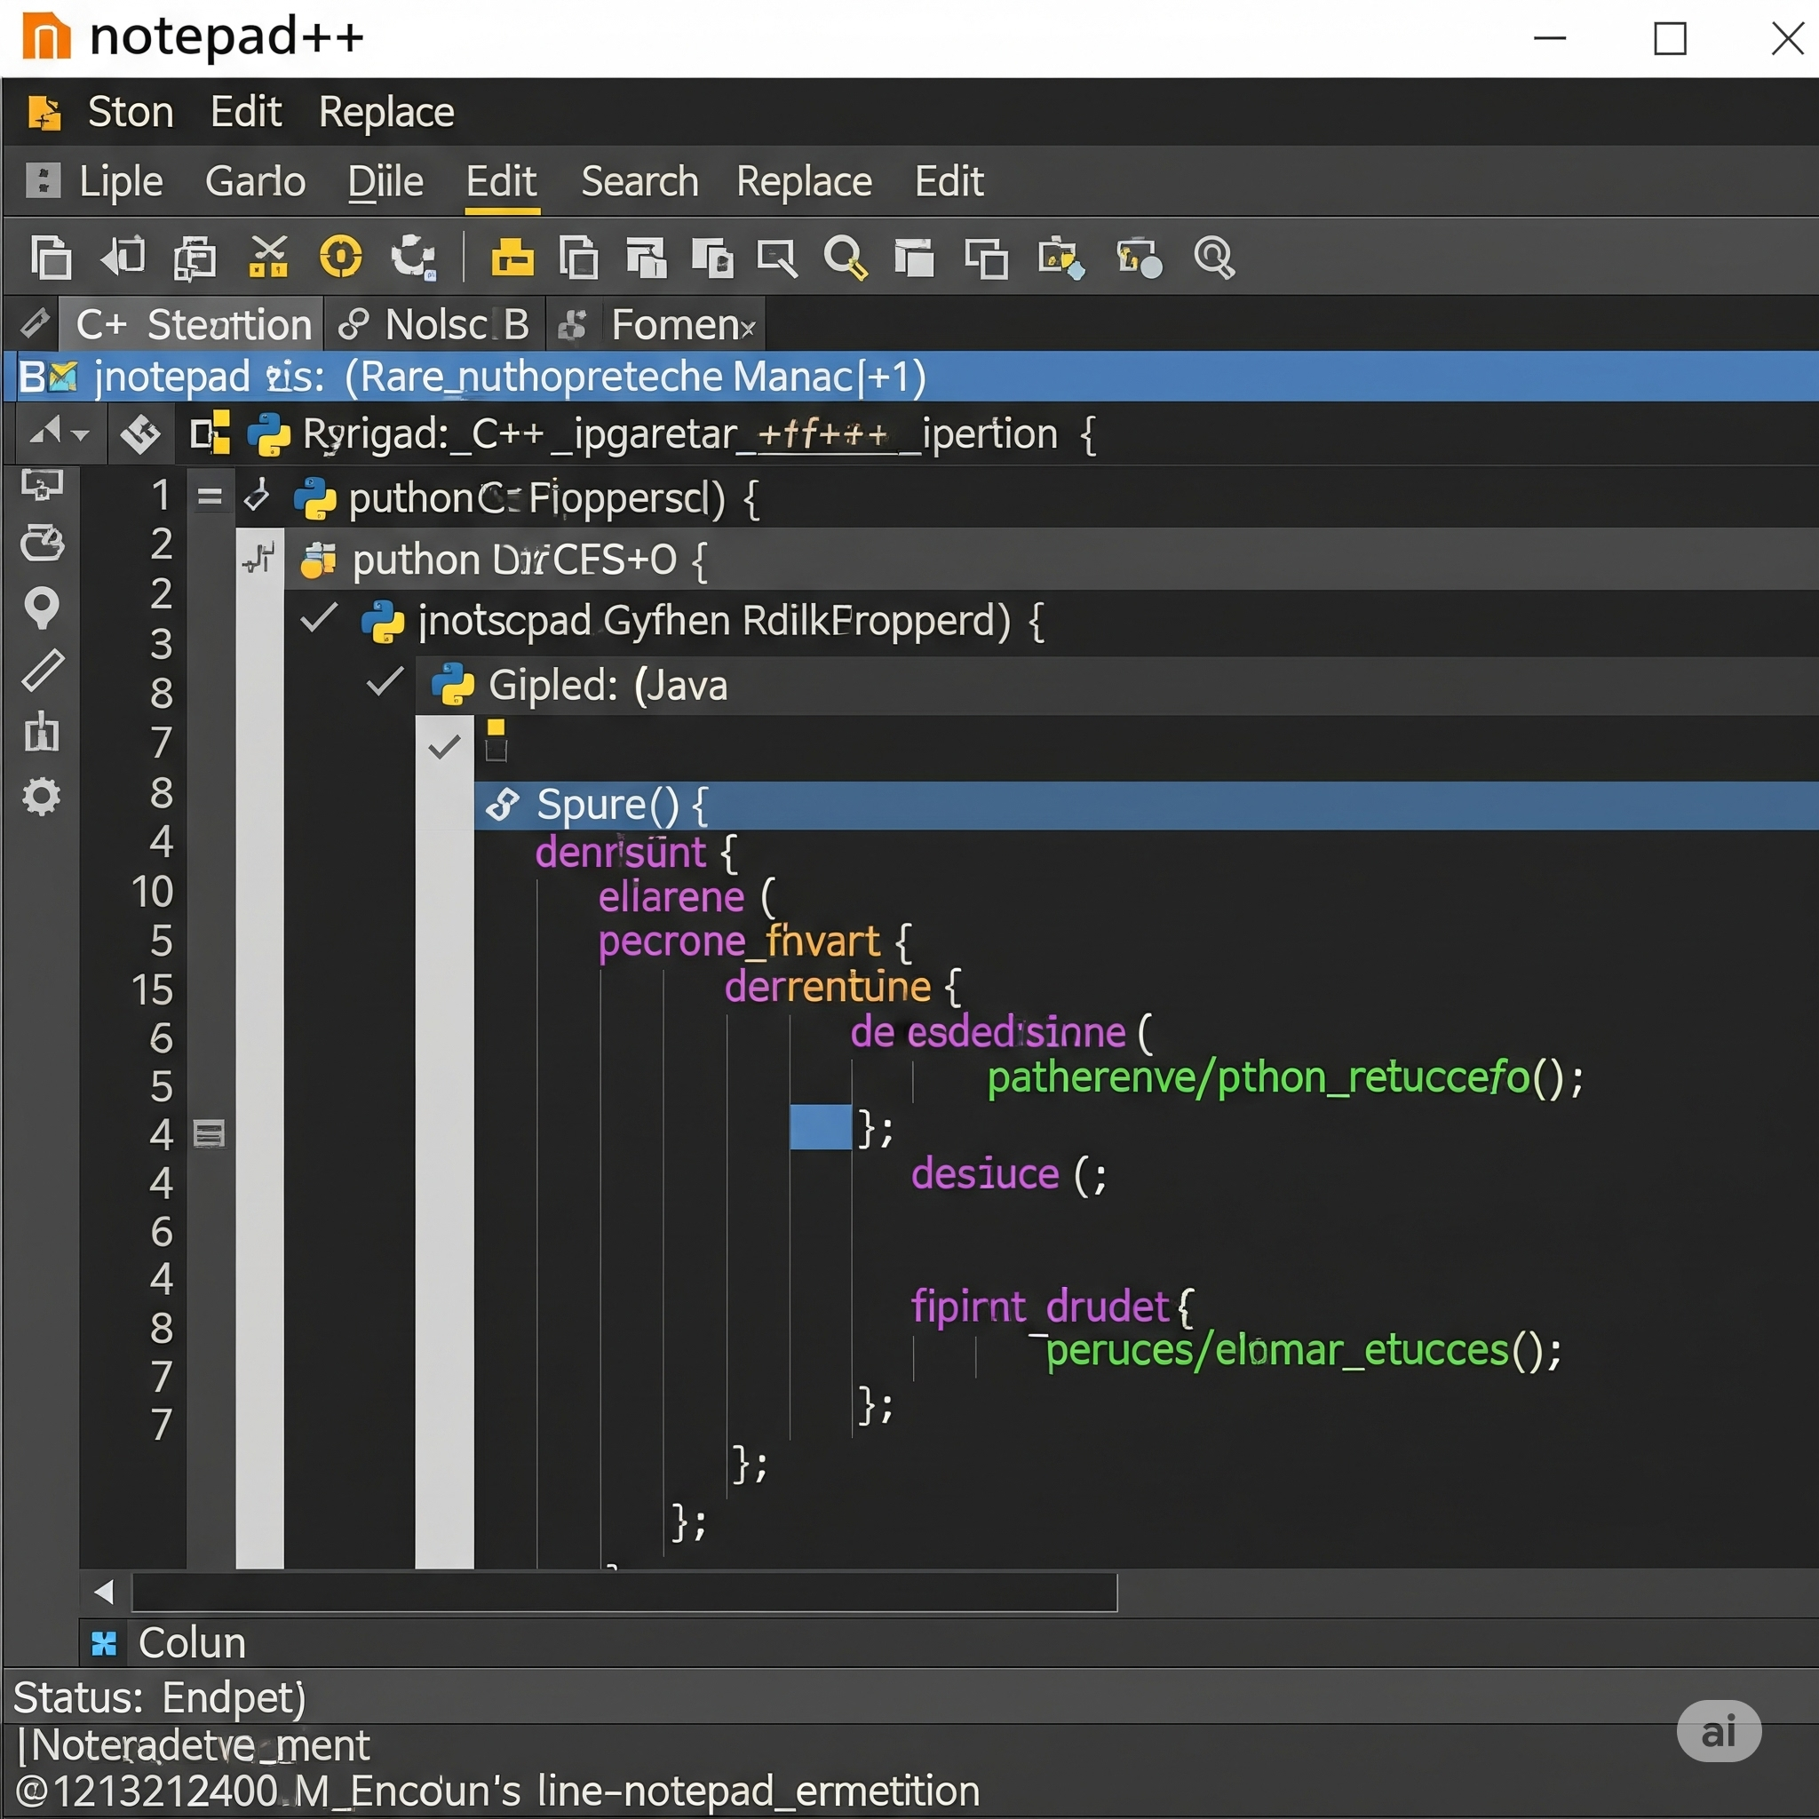This screenshot has height=1819, width=1819.
Task: Click the peruces/elomar_etucces() code line
Action: click(x=1303, y=1350)
